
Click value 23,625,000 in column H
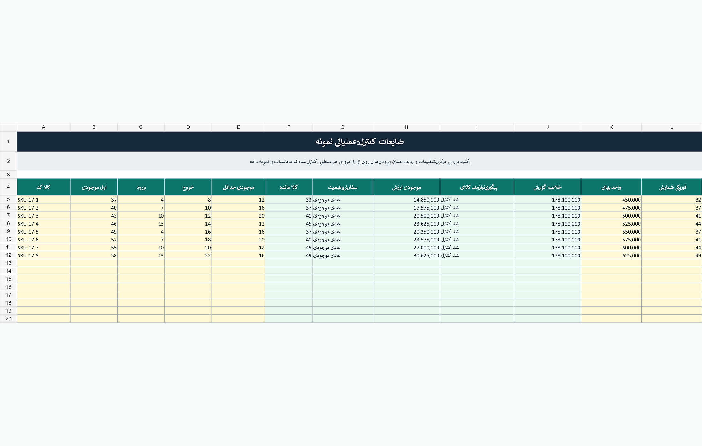tap(406, 223)
